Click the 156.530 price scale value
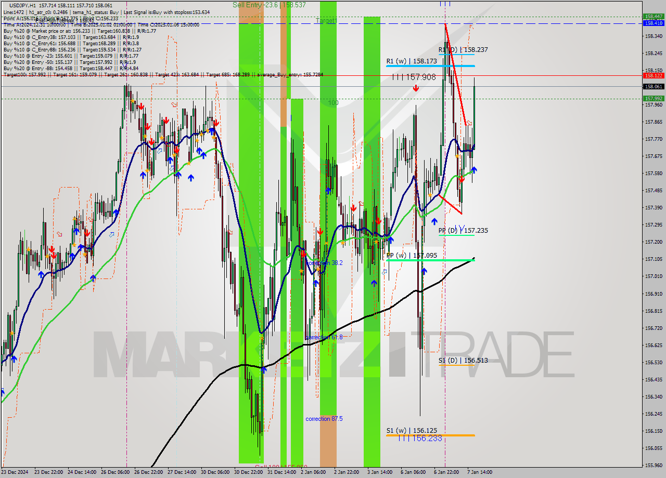The width and height of the screenshot is (666, 478). click(x=654, y=362)
